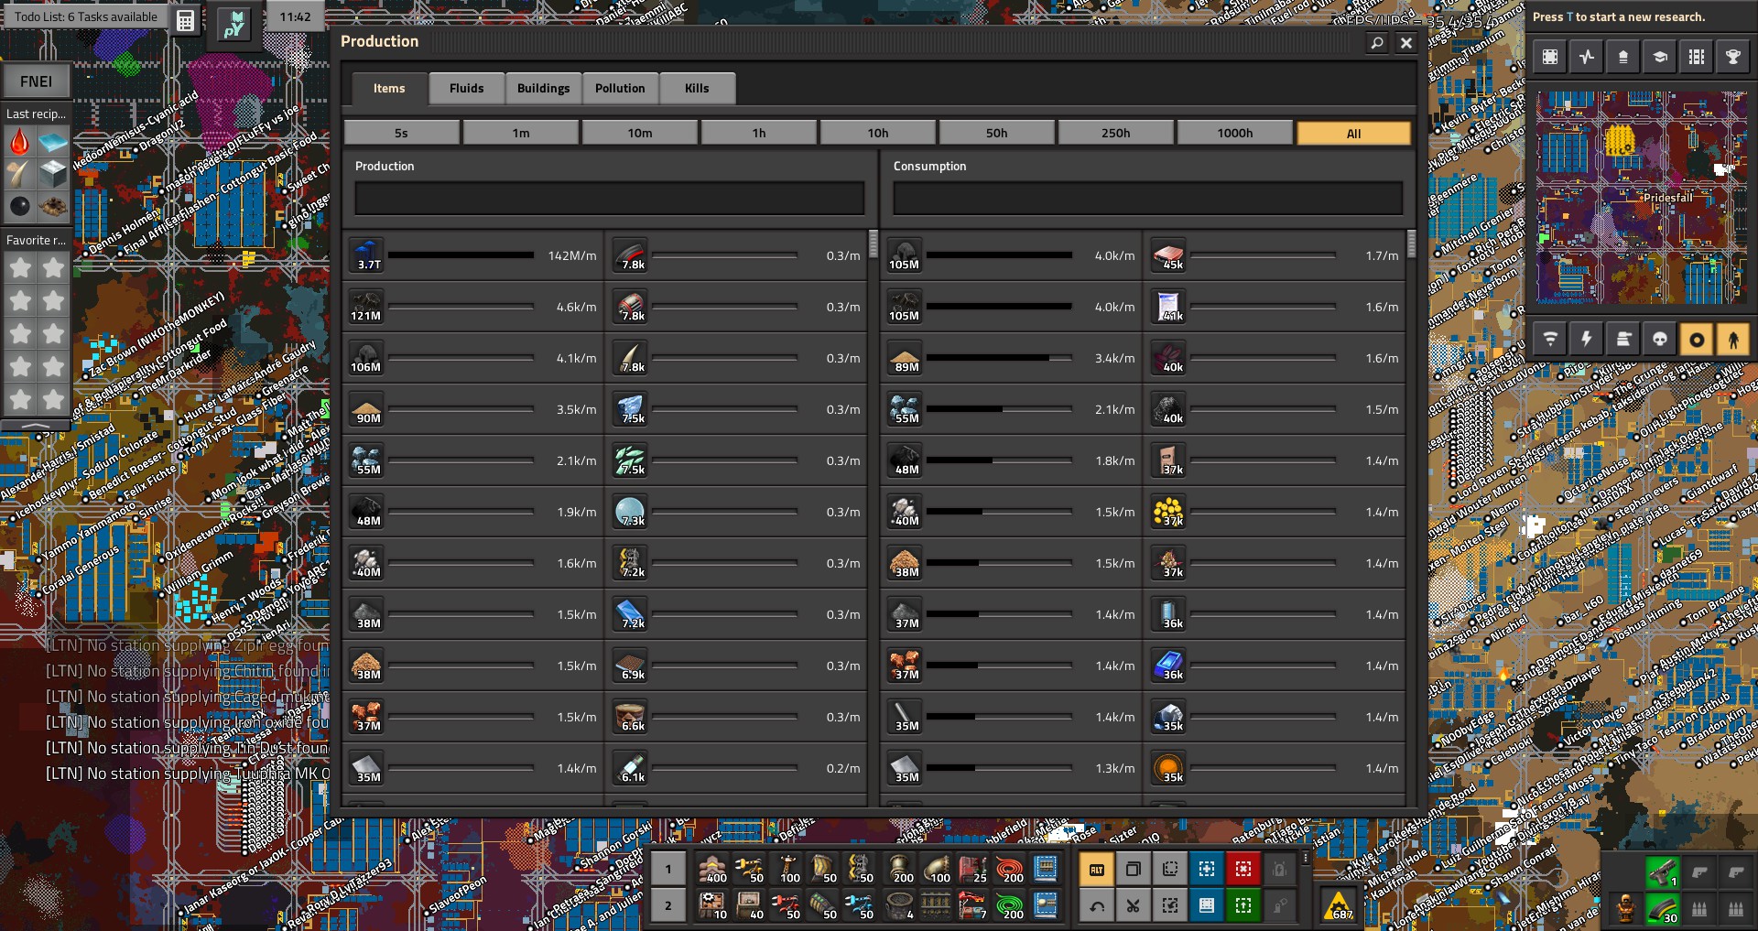Open the FNEI recipe browser
The width and height of the screenshot is (1758, 931).
[x=37, y=81]
